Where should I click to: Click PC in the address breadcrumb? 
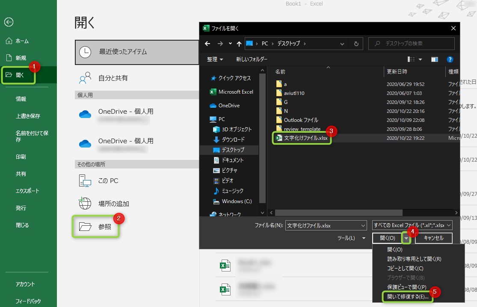click(265, 44)
